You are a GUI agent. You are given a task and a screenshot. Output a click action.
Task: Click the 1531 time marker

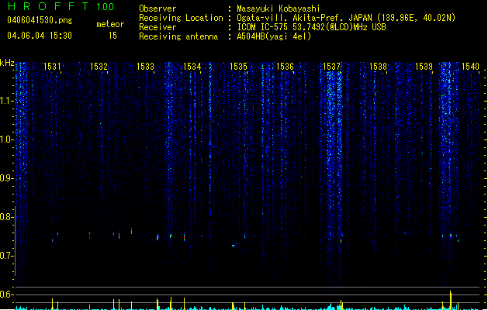[x=52, y=67]
